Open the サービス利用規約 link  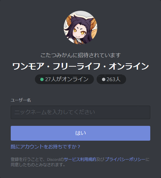pyautogui.click(x=80, y=159)
